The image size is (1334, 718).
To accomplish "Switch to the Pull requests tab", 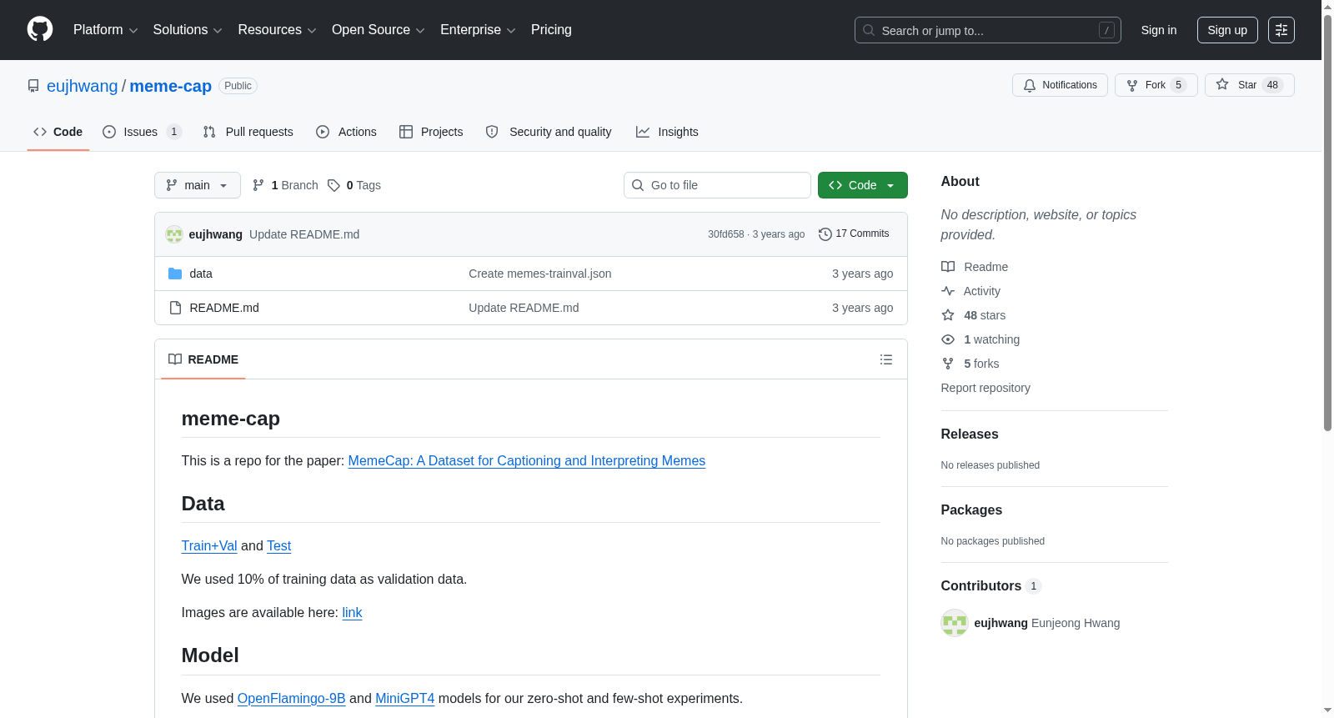I will coord(248,132).
